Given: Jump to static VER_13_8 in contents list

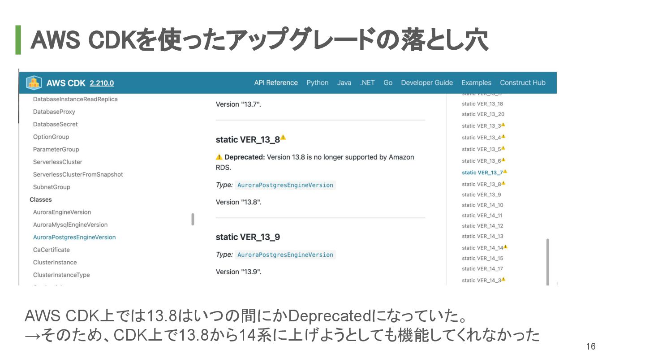Looking at the screenshot, I should tap(482, 184).
